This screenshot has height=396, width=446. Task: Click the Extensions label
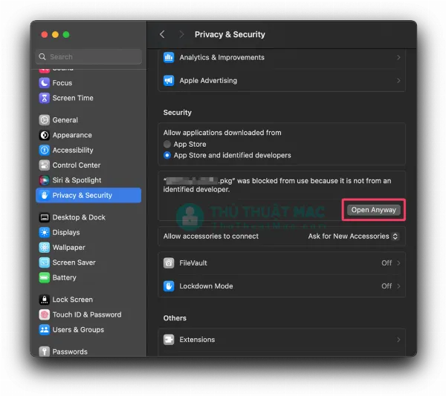pos(197,340)
